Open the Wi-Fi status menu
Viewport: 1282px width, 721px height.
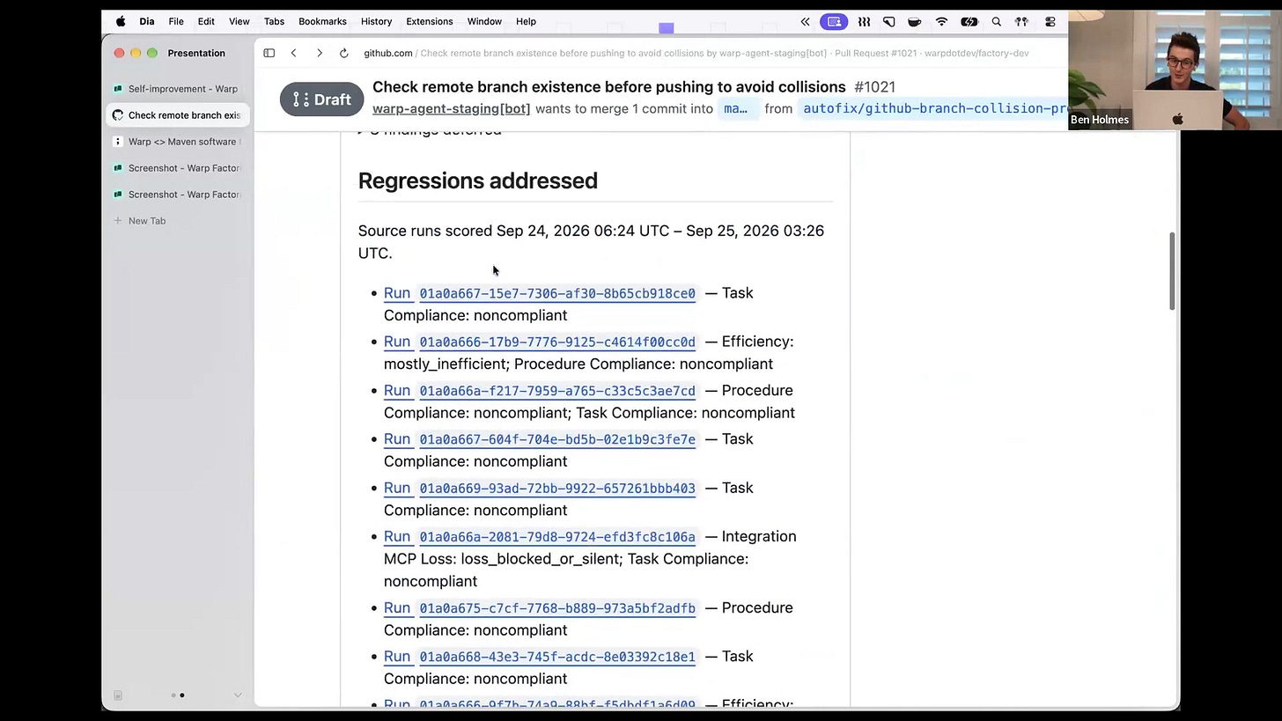click(x=941, y=21)
